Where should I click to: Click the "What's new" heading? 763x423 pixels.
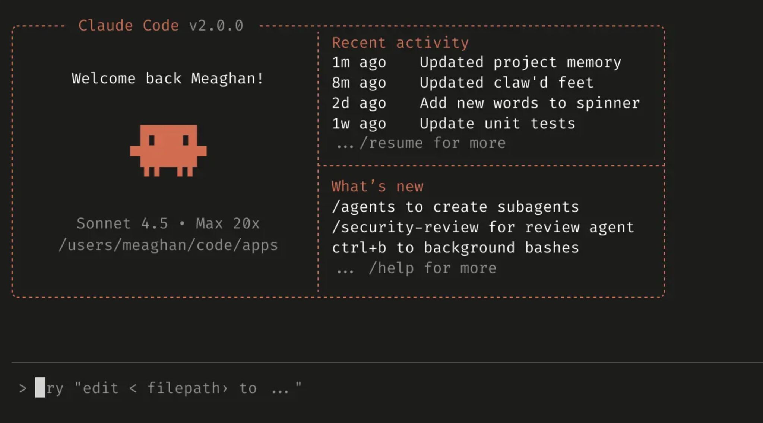tap(377, 186)
